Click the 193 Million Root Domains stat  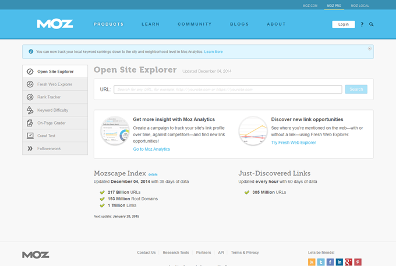point(133,199)
